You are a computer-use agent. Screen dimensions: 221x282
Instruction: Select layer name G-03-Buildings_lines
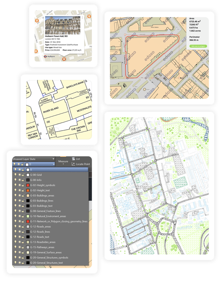42,201
